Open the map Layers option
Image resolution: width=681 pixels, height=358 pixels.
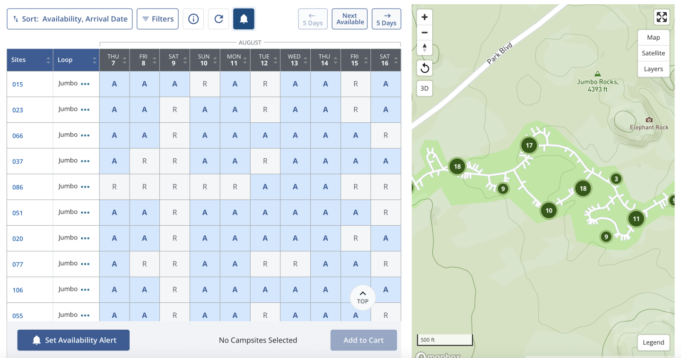click(x=653, y=68)
